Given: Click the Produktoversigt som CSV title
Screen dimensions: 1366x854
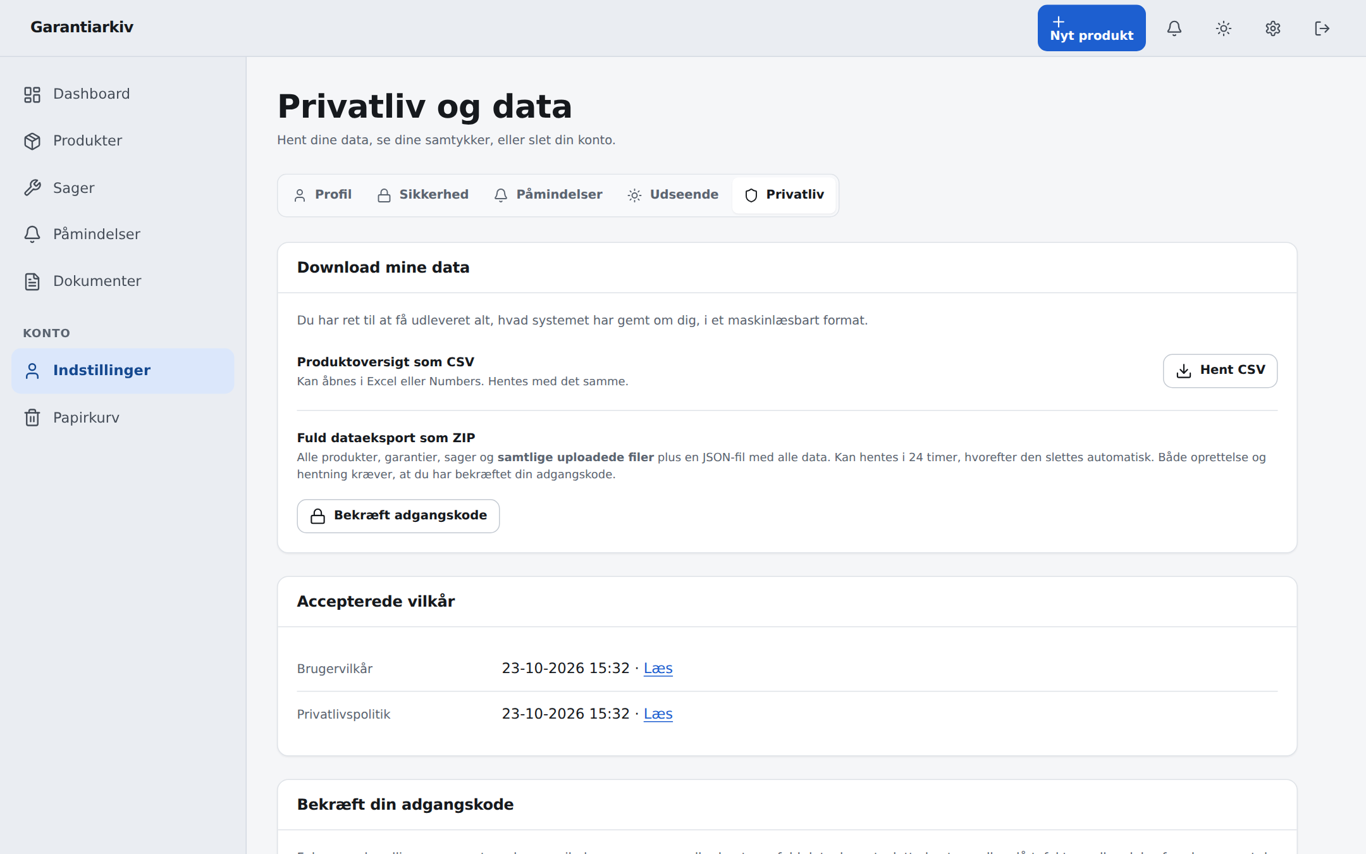Looking at the screenshot, I should pyautogui.click(x=386, y=362).
